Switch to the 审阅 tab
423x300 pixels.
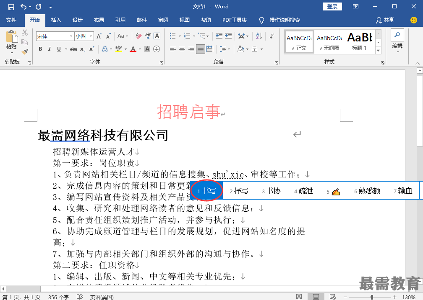click(x=163, y=20)
